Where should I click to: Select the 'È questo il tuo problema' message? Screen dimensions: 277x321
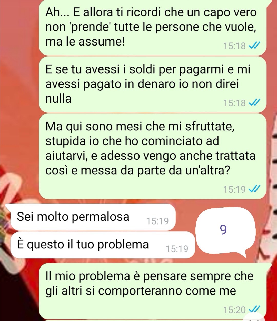click(103, 245)
